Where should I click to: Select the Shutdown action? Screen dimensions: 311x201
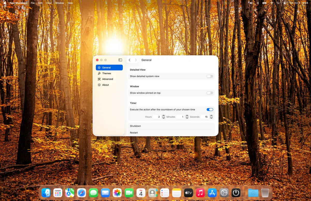pos(136,126)
